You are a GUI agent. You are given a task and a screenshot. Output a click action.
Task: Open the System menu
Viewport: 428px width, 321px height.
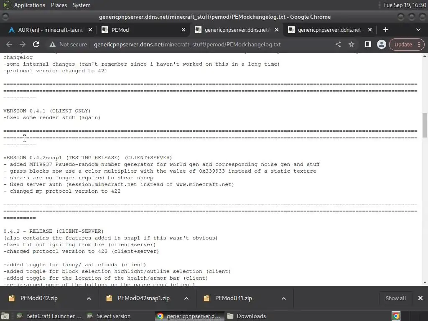(x=82, y=5)
